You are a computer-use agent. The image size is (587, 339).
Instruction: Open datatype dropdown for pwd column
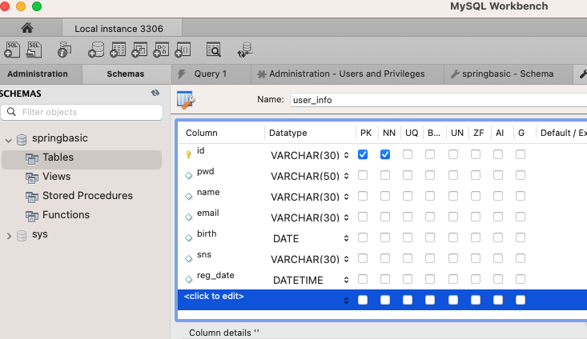coord(346,176)
